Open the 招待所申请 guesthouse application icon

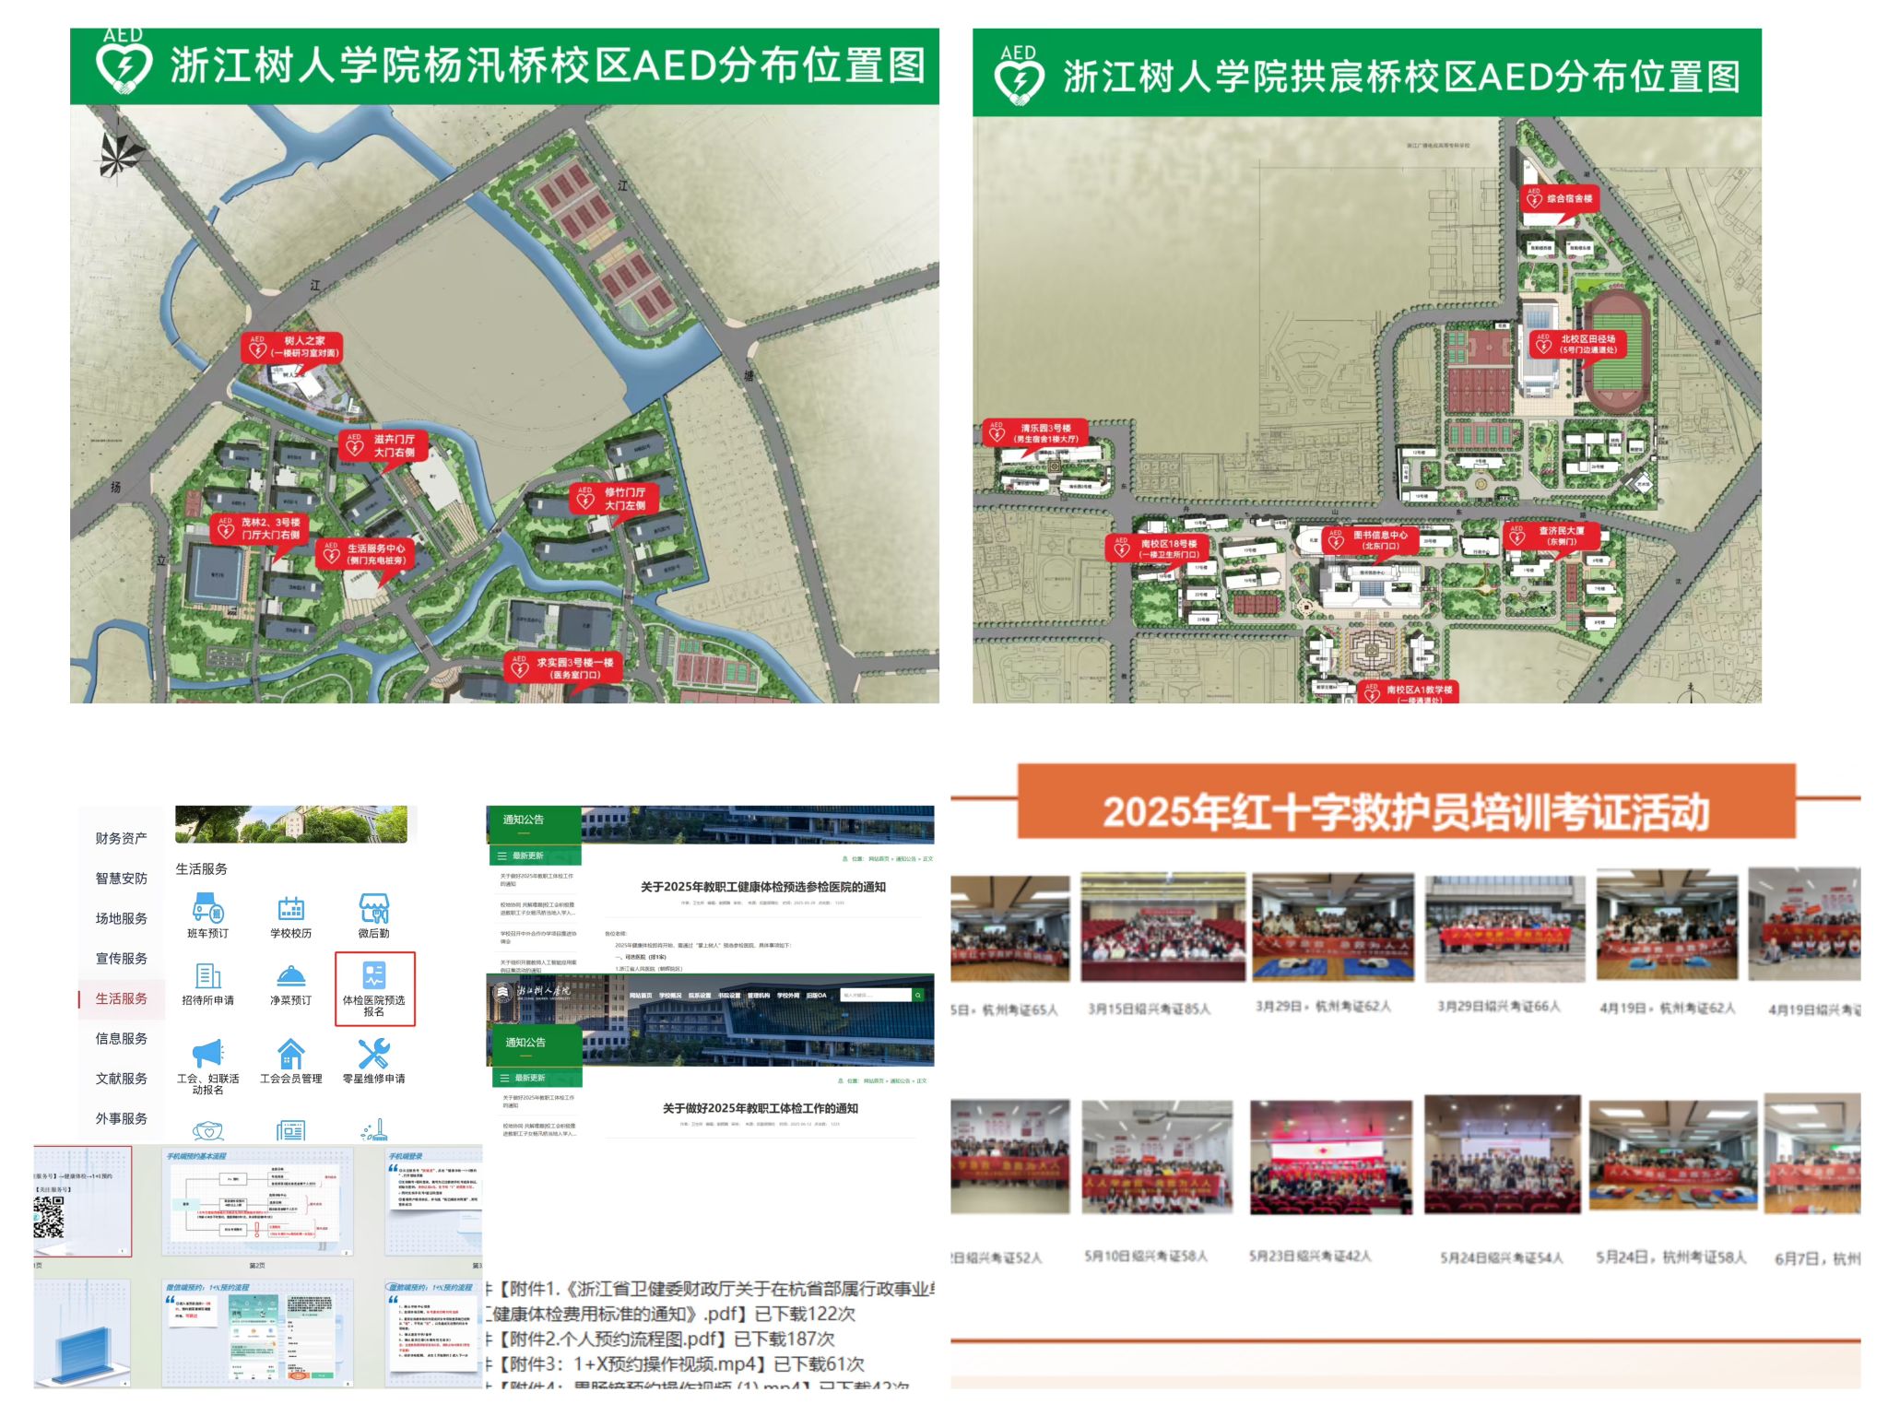click(208, 976)
